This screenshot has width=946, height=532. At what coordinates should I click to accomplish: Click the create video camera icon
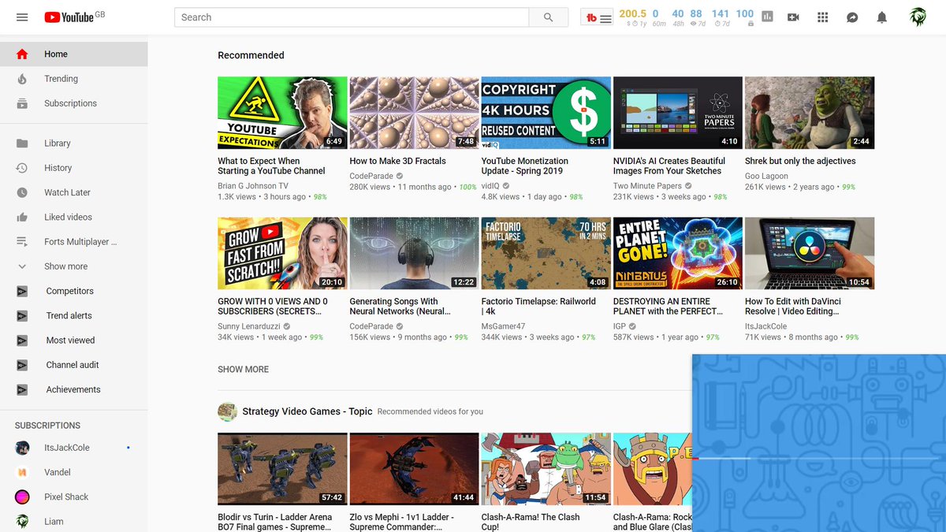coord(793,17)
